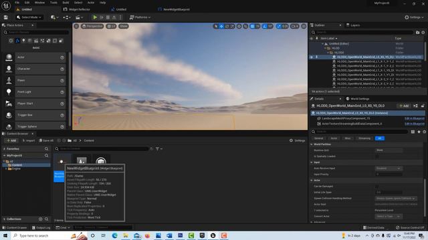
Task: Click Edit in Blueprint link for LandscapeMeshProxyComponent
Action: [415, 119]
